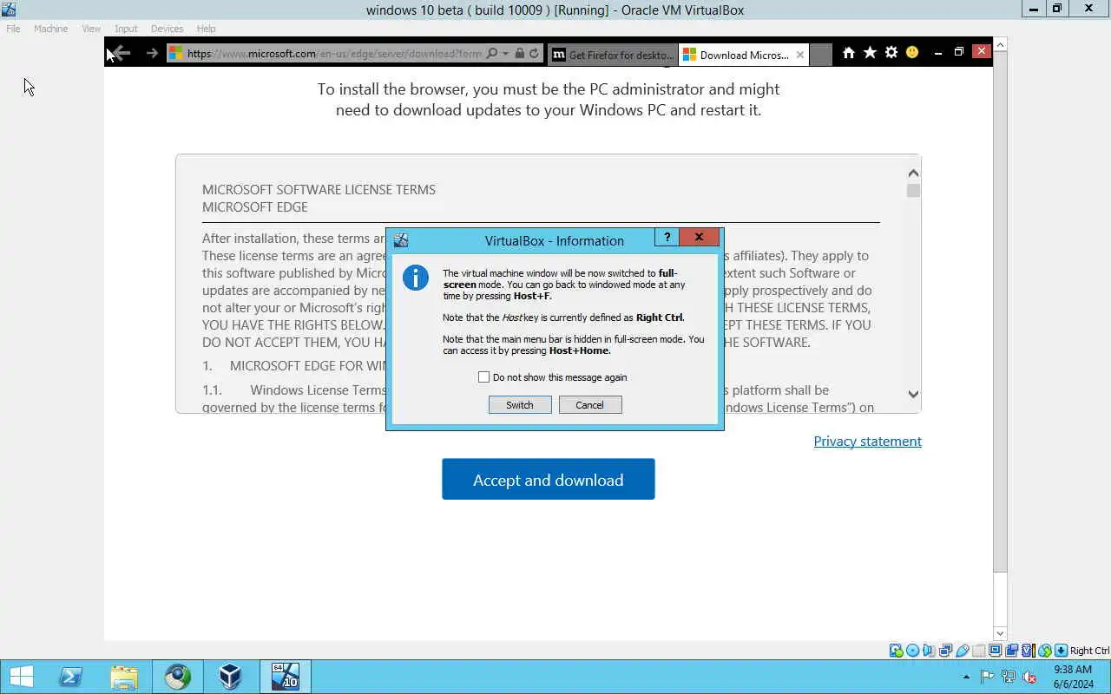The height and width of the screenshot is (694, 1111).
Task: Click the 'MICROSOFT SOFTWARE LICENSE TERMS' heading
Action: 319,190
